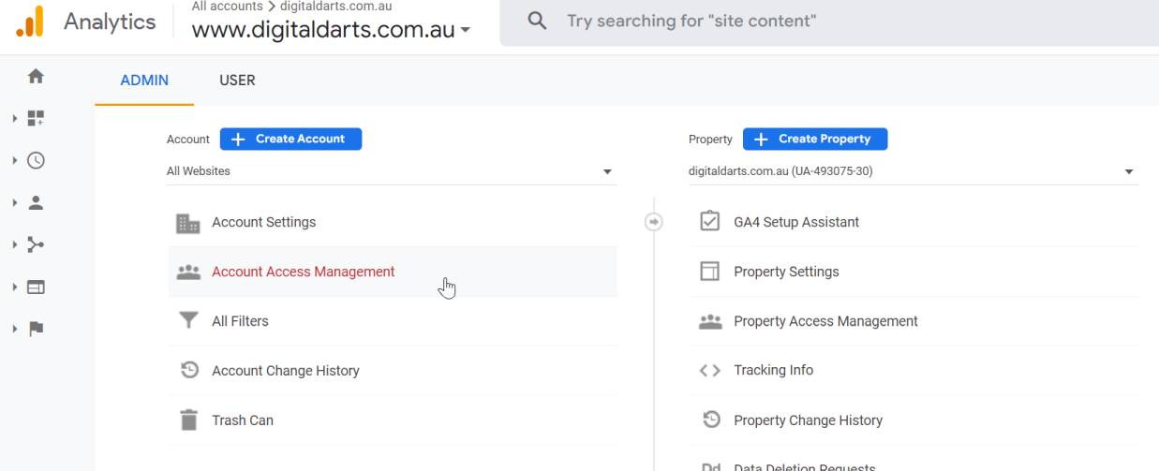The width and height of the screenshot is (1159, 471).
Task: Click the Create Property button
Action: (x=815, y=139)
